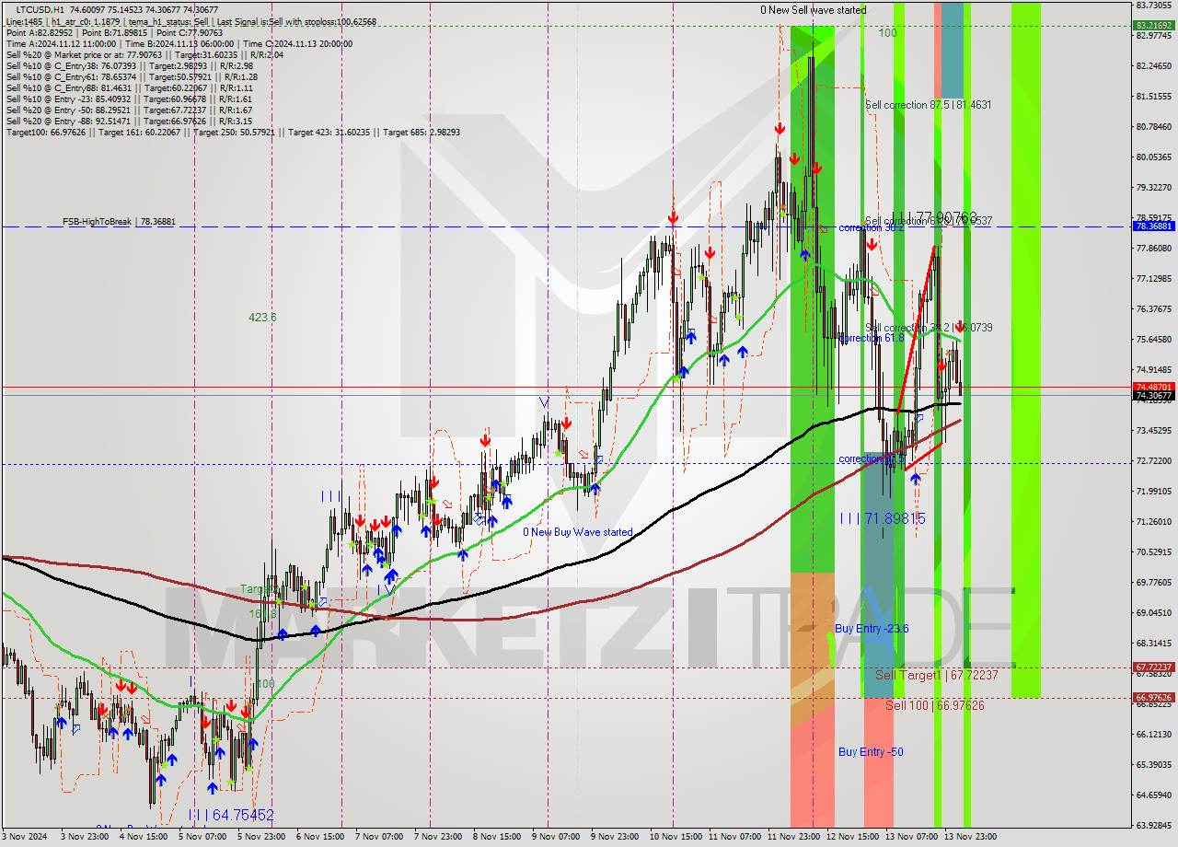
Task: Select 'Sell %10 @ C_Entry61: 78.65374' header line
Action: 132,77
